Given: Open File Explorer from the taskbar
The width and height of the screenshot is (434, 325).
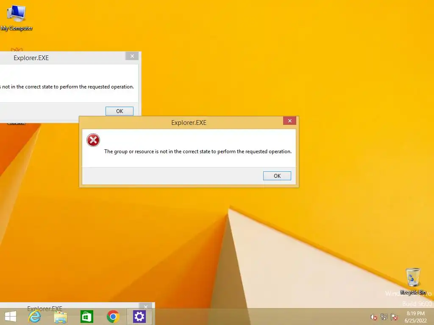Looking at the screenshot, I should [x=60, y=317].
